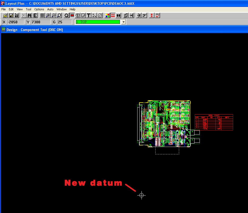Viewport: 248px width, 213px height.
Task: Click the grid value field 25
Action: 65,22
